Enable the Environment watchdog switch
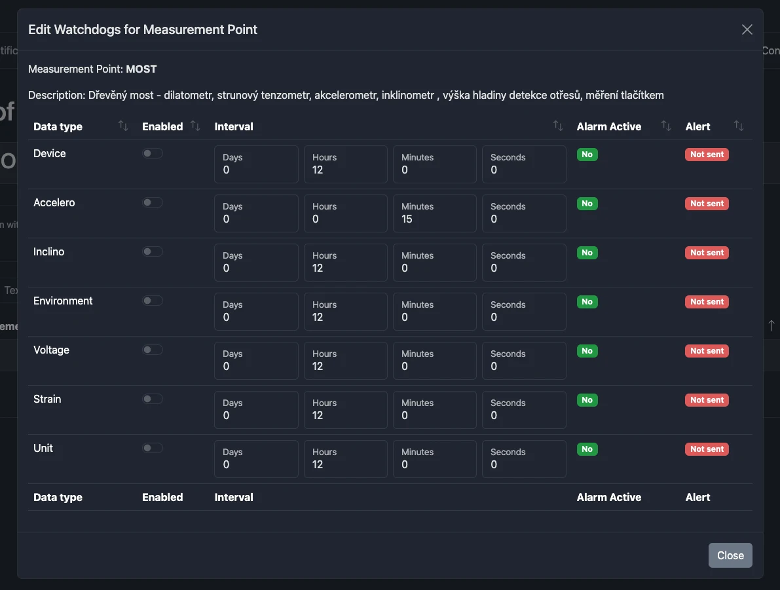Screen dimensions: 780x590 click(x=153, y=301)
